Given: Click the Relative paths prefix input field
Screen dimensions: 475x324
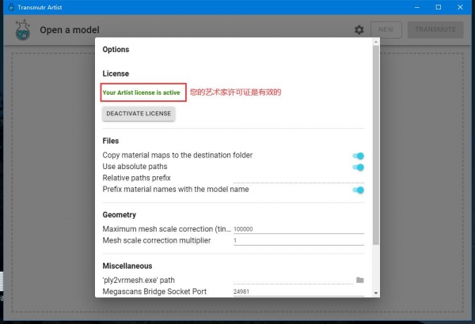Looking at the screenshot, I should coord(298,178).
